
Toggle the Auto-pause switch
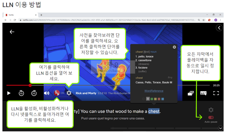211,117
